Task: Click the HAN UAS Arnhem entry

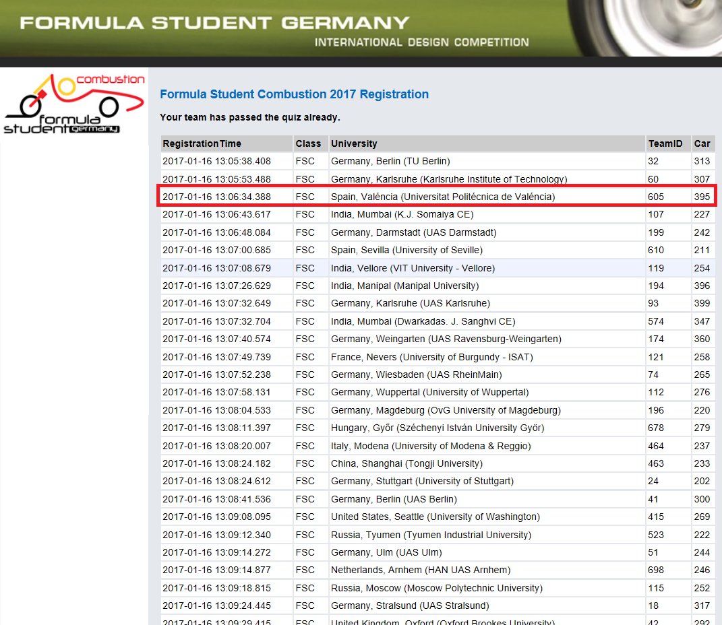Action: tap(421, 570)
